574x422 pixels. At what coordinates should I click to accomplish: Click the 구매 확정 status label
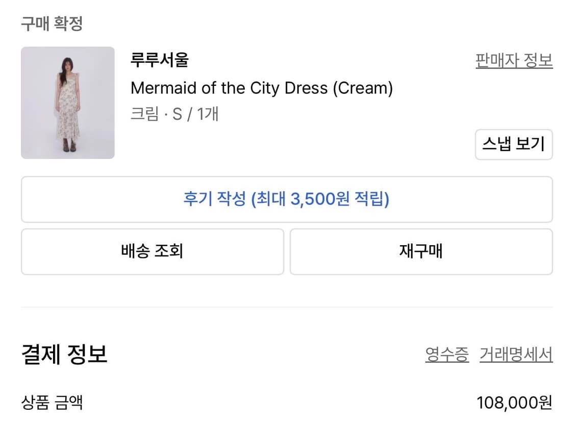point(52,24)
